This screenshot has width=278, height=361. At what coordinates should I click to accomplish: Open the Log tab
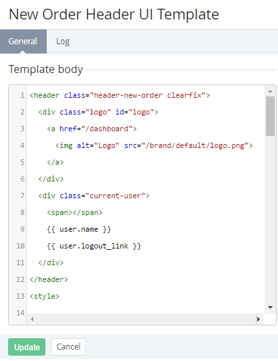click(x=63, y=42)
